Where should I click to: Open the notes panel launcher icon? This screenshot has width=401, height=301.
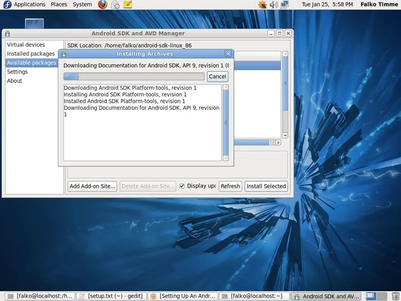pos(127,5)
